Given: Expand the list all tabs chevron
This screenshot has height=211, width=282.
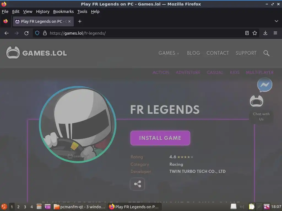Looking at the screenshot, I should coord(276,21).
